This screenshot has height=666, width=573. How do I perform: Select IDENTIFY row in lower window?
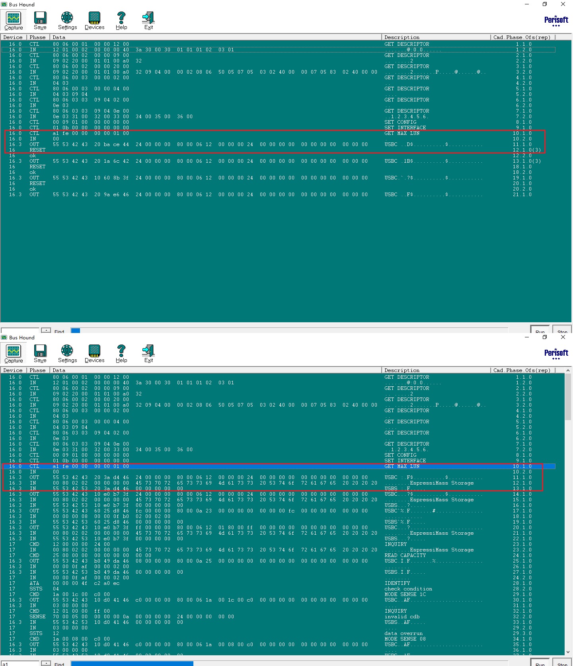click(x=278, y=583)
